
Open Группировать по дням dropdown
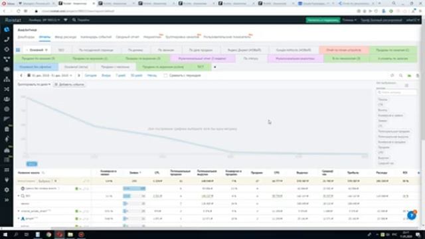[34, 84]
